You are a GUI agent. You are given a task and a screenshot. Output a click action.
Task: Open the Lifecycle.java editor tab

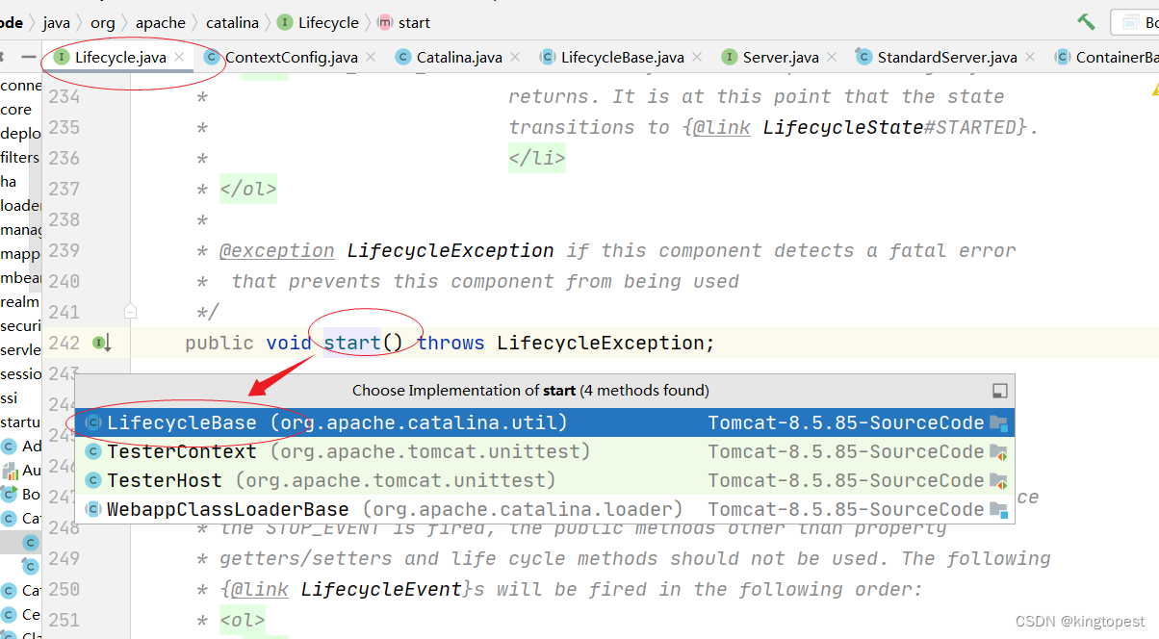119,58
